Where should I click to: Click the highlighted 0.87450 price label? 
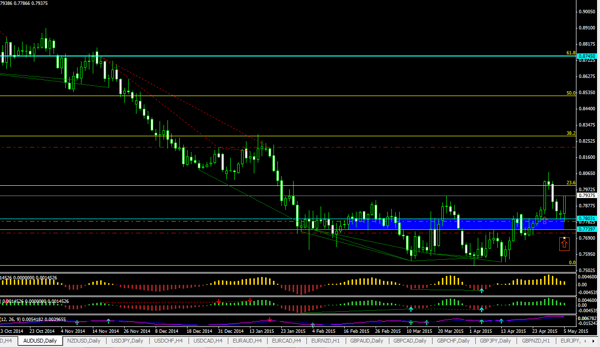[587, 56]
